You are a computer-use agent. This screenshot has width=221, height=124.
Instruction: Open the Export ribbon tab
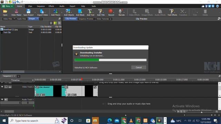tap(73, 6)
